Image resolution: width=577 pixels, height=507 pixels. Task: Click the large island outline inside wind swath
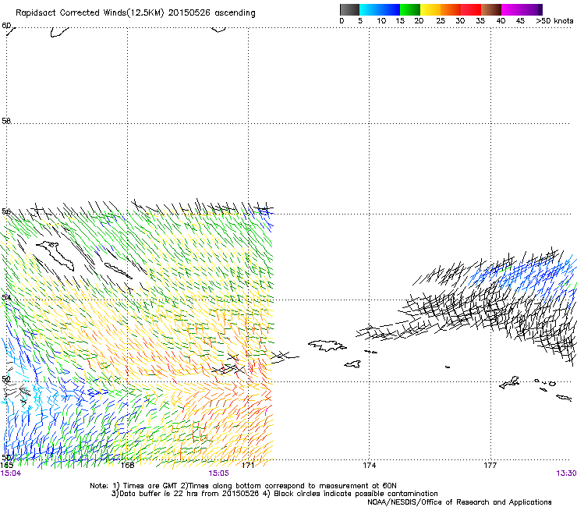(56, 255)
